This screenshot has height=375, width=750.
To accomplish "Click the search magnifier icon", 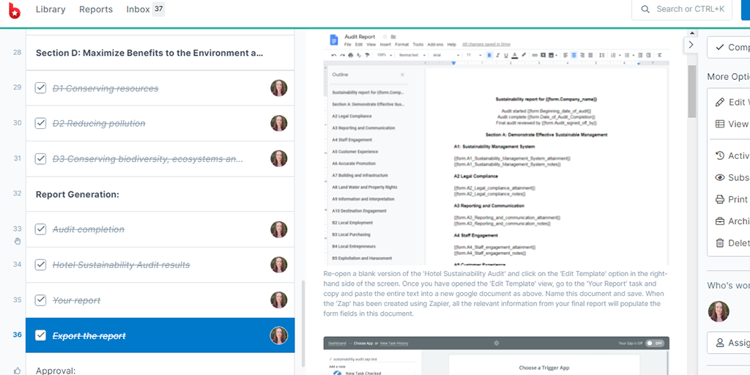I will [x=645, y=10].
